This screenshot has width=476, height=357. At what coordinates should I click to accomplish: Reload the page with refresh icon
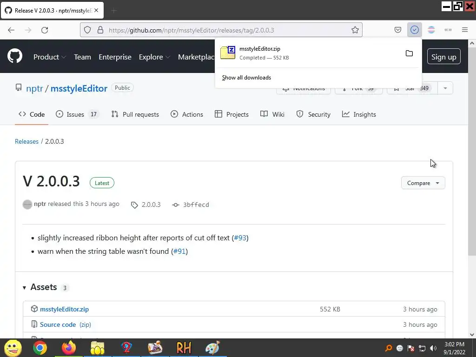click(x=45, y=30)
